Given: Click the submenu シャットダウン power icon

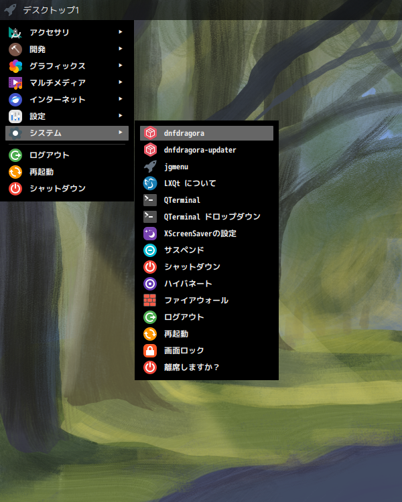Looking at the screenshot, I should pos(150,267).
